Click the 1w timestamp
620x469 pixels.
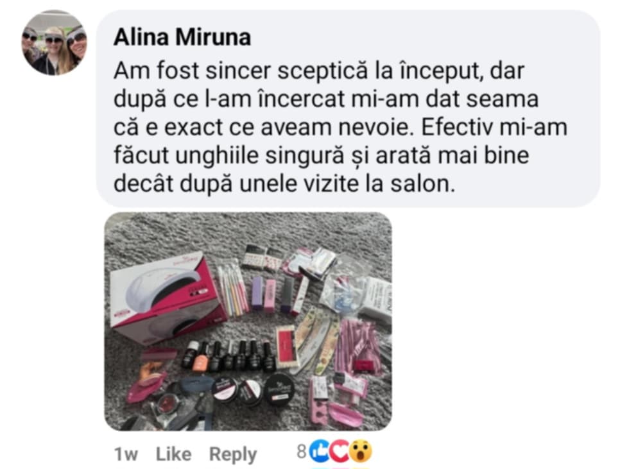click(x=126, y=454)
